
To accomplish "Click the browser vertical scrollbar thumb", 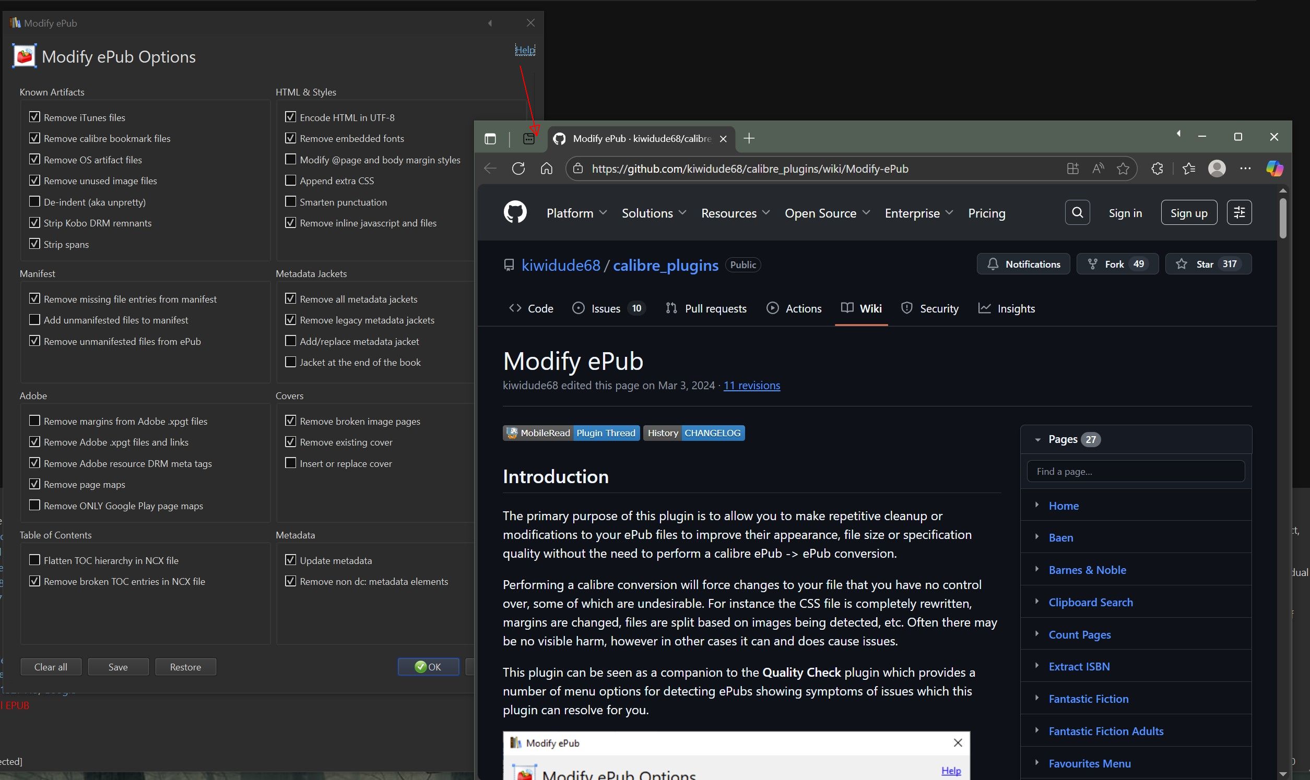I will click(1283, 218).
